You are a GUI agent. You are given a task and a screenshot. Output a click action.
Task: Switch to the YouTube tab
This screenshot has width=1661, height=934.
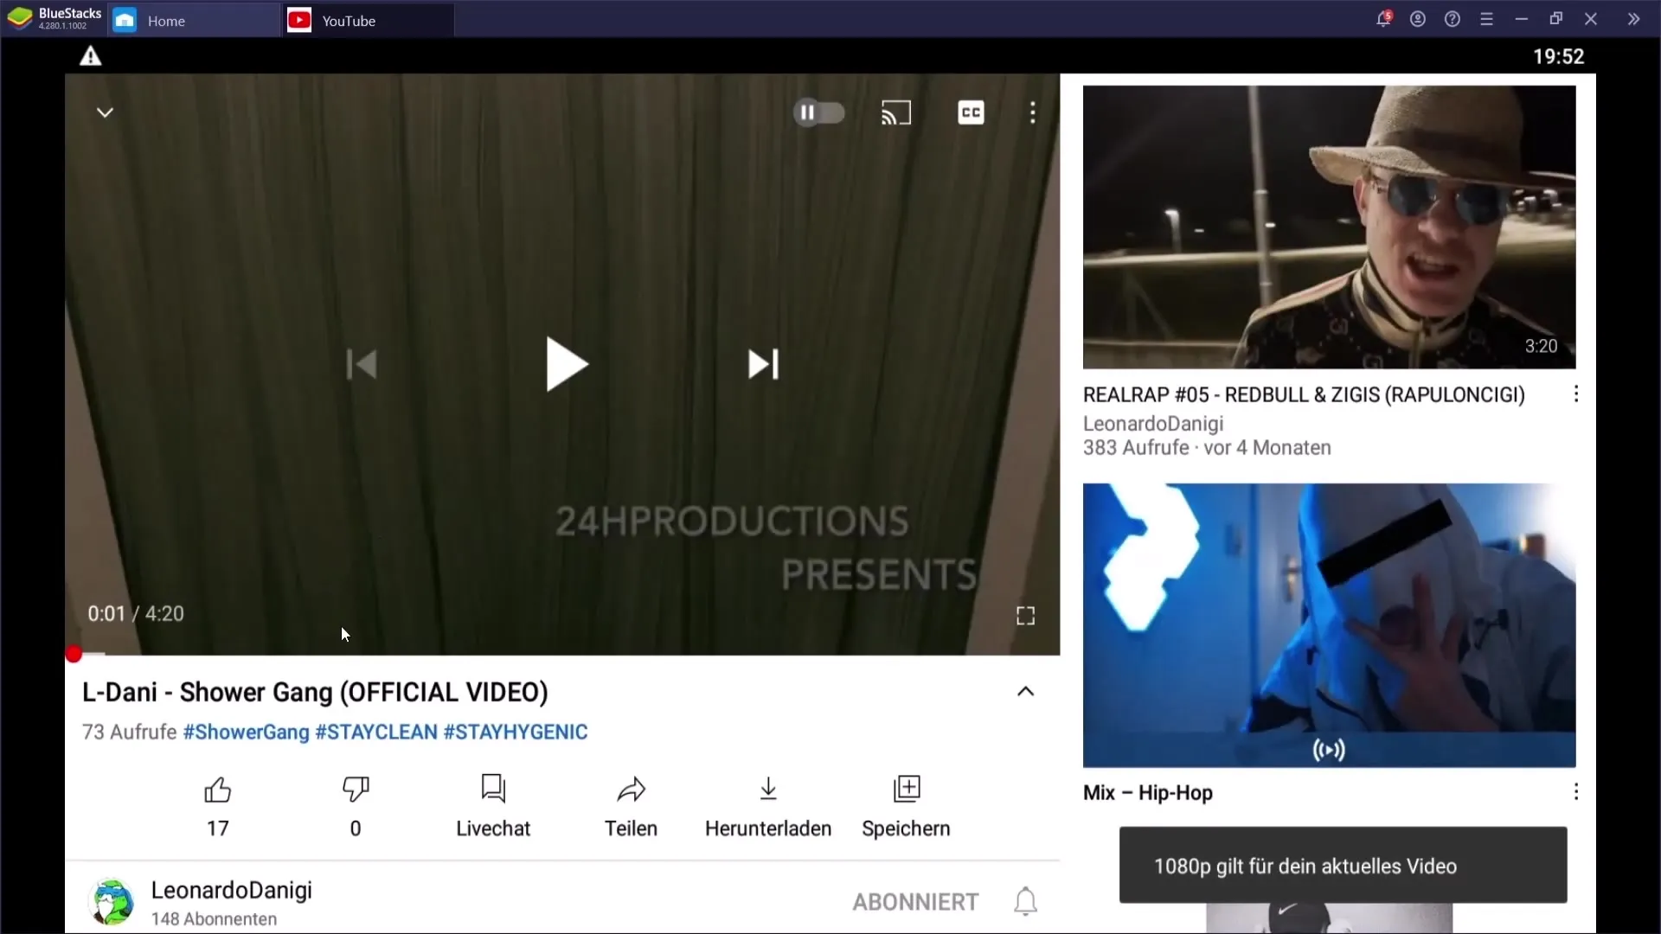click(x=368, y=20)
